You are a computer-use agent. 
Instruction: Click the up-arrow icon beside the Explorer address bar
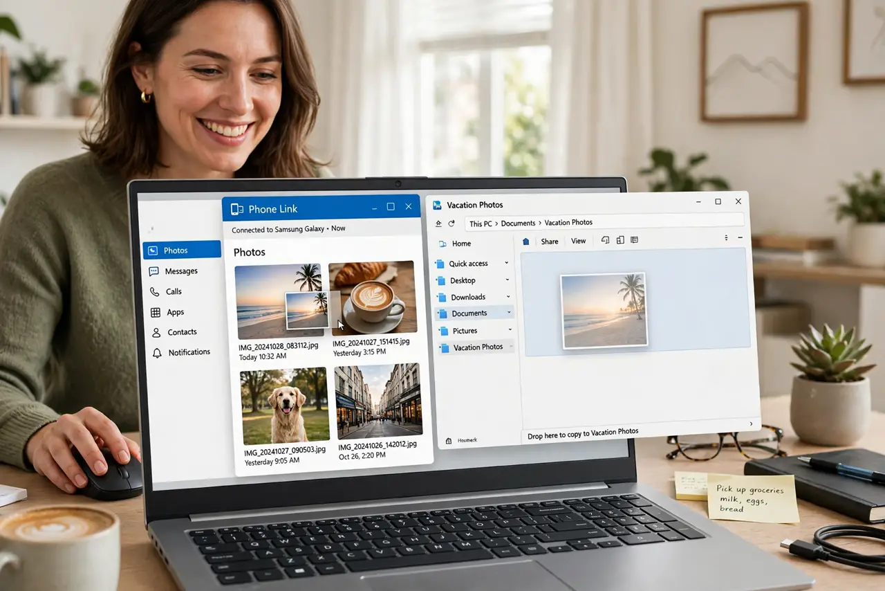438,224
